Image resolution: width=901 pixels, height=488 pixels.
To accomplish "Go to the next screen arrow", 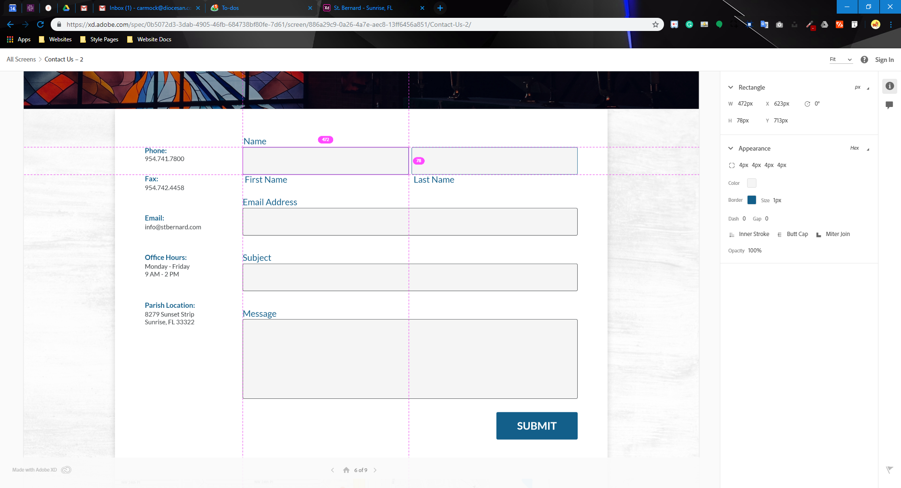I will point(375,470).
